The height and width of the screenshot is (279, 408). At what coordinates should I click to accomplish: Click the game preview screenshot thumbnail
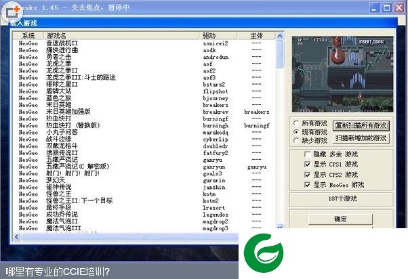(342, 74)
